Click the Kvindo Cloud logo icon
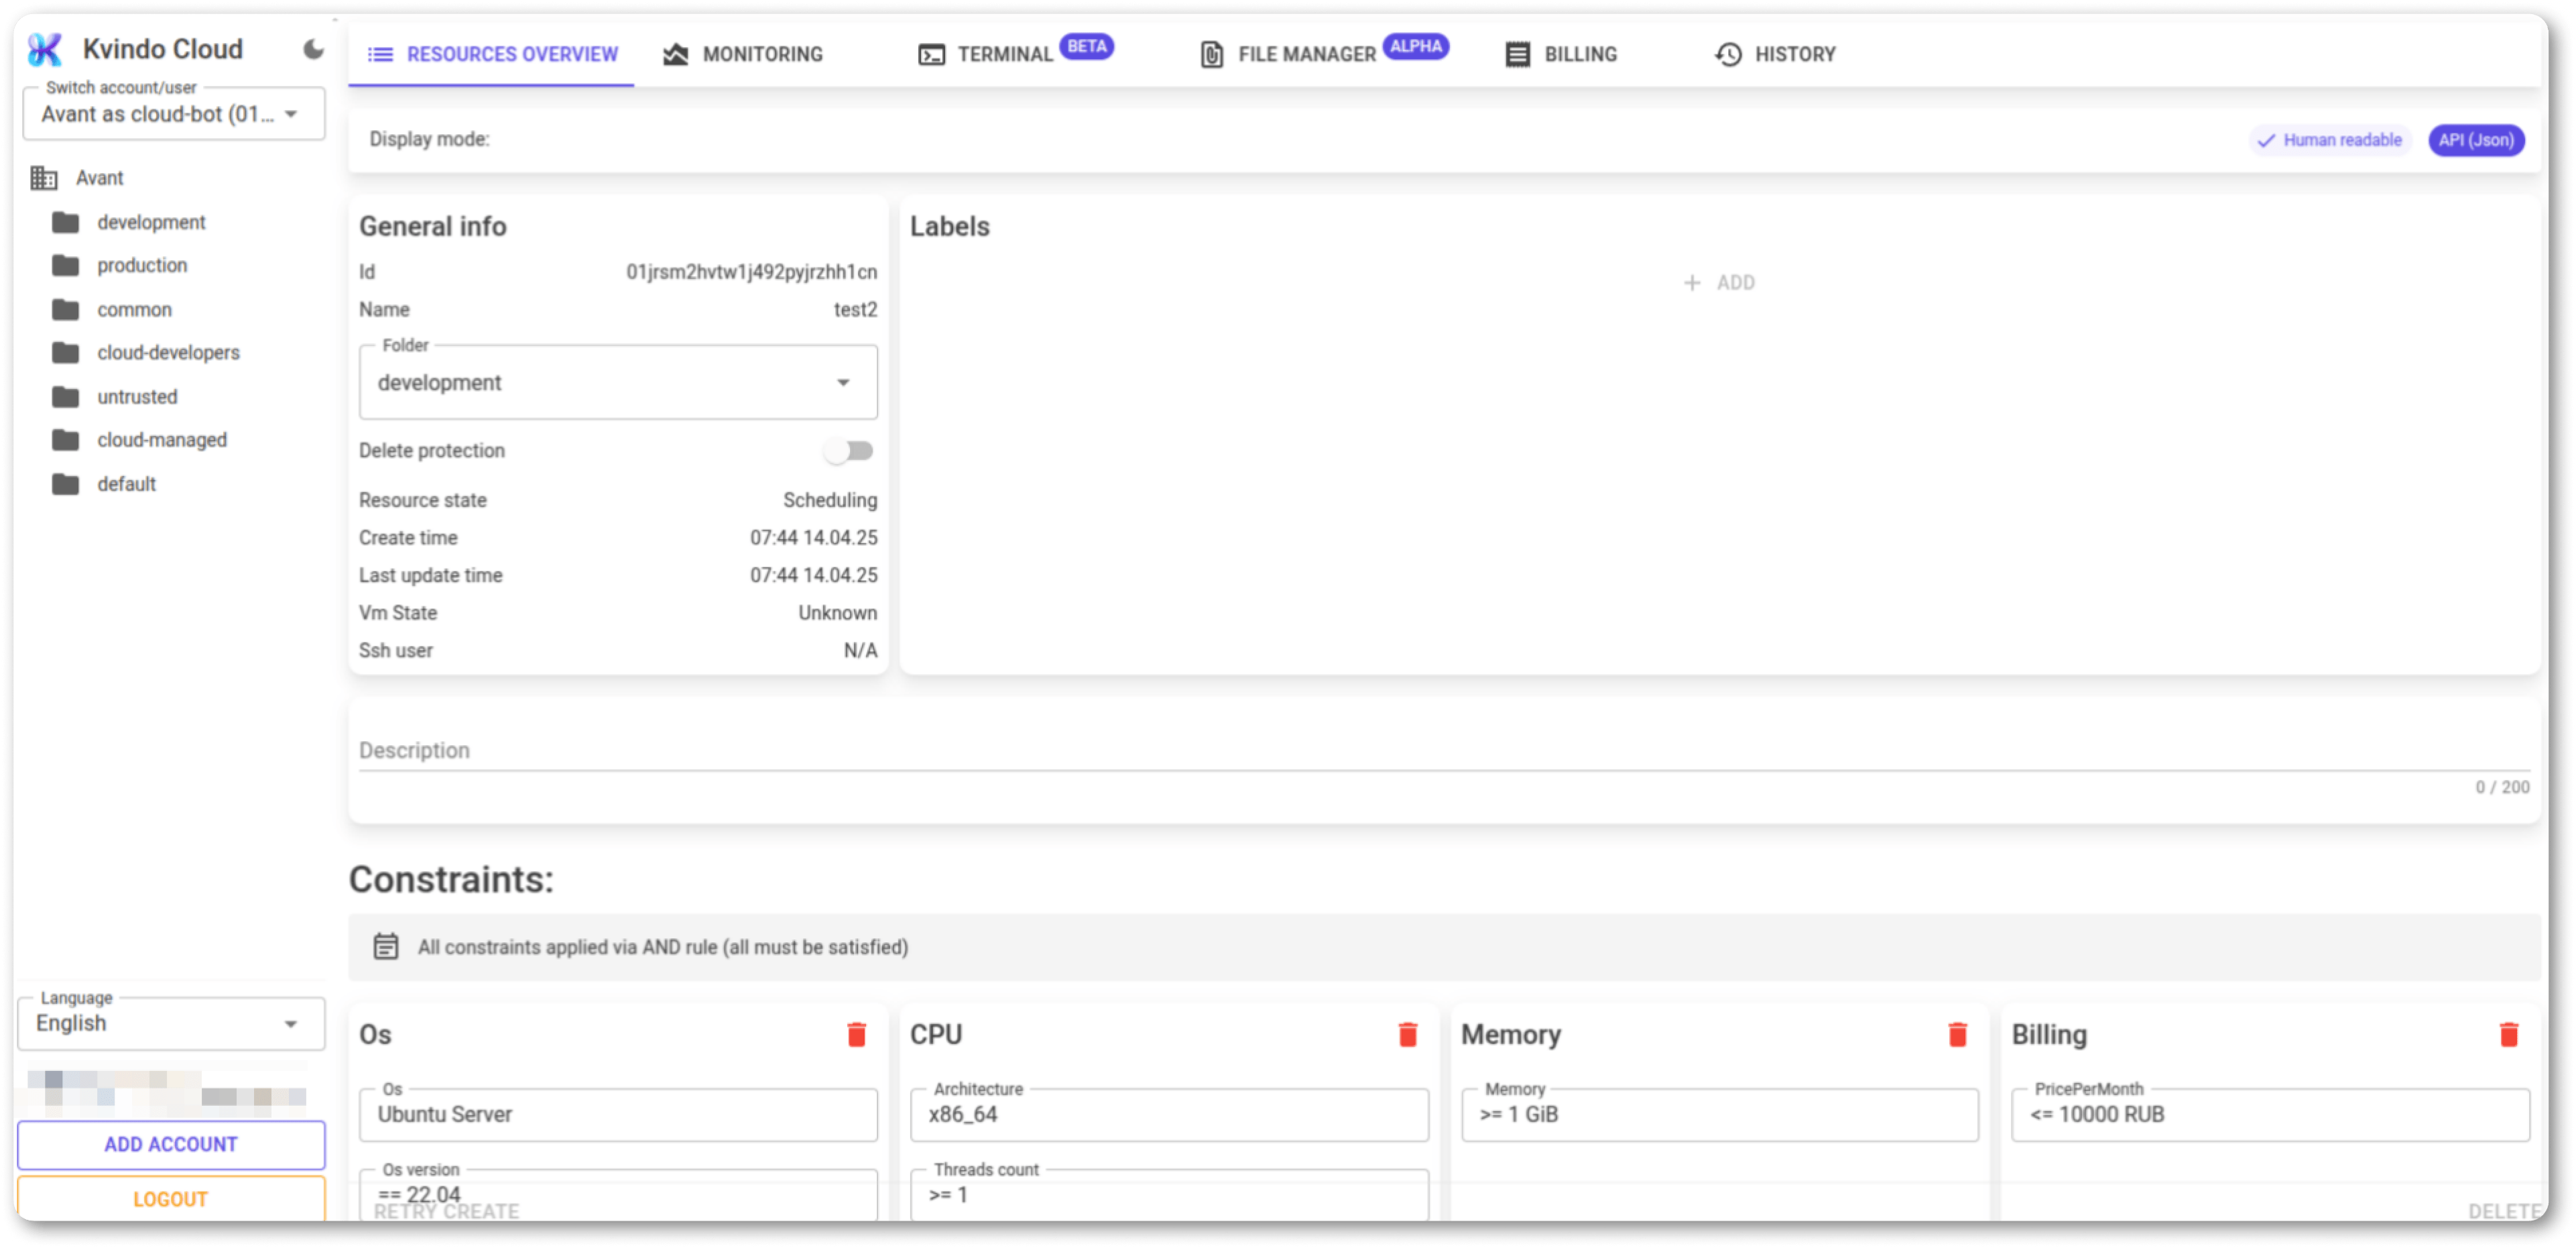 click(x=45, y=49)
